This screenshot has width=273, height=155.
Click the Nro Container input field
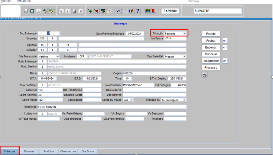(x=138, y=85)
